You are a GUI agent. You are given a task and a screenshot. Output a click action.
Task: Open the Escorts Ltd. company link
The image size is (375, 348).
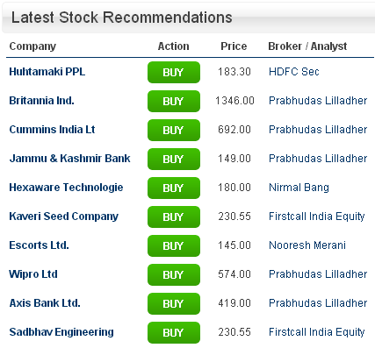pyautogui.click(x=39, y=245)
